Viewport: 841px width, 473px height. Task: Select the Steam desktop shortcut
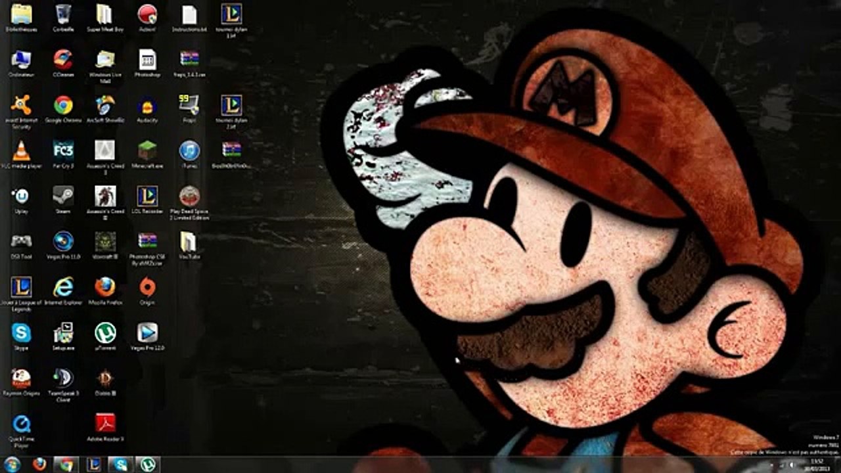coord(63,196)
